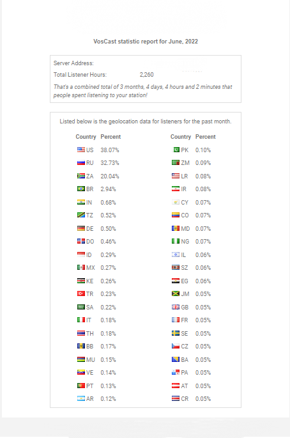Click the 38.07% percentage for US

[x=110, y=150]
